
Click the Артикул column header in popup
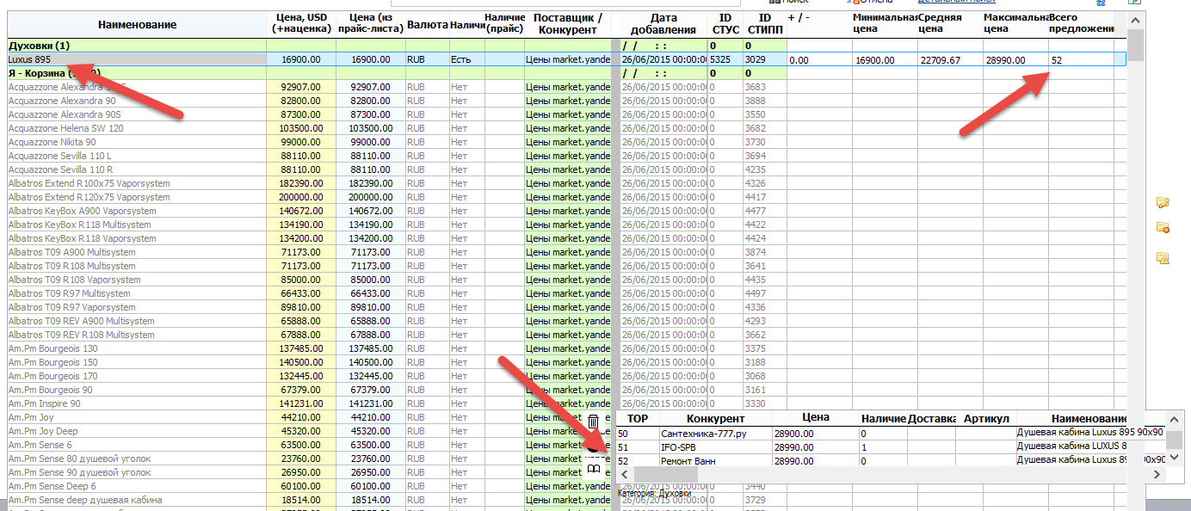click(x=986, y=419)
